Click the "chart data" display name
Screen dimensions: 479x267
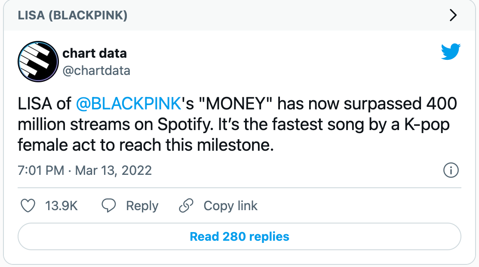tap(95, 53)
